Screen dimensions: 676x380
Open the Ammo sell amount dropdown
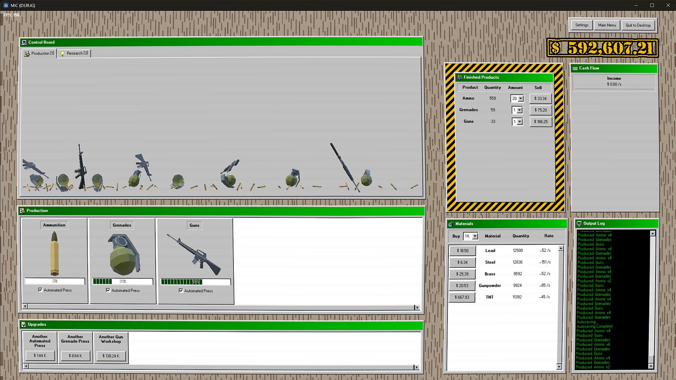[521, 99]
